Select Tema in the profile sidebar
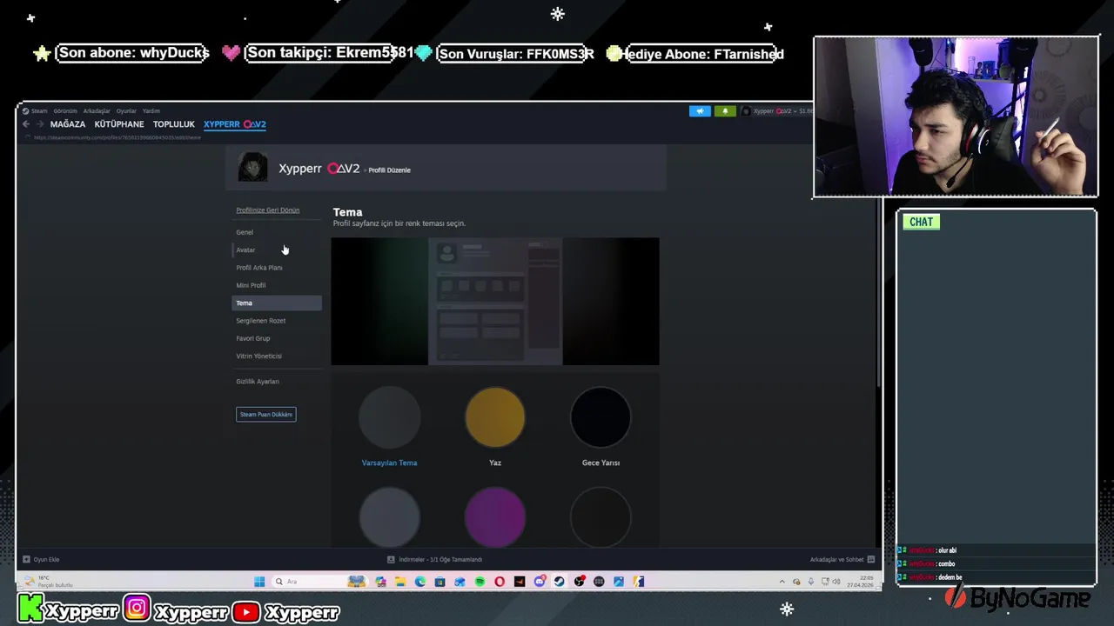 [x=277, y=303]
